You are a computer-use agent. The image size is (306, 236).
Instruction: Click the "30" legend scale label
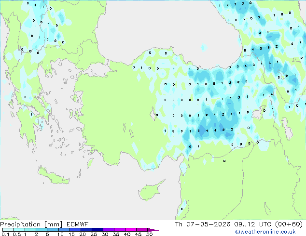click(105, 234)
